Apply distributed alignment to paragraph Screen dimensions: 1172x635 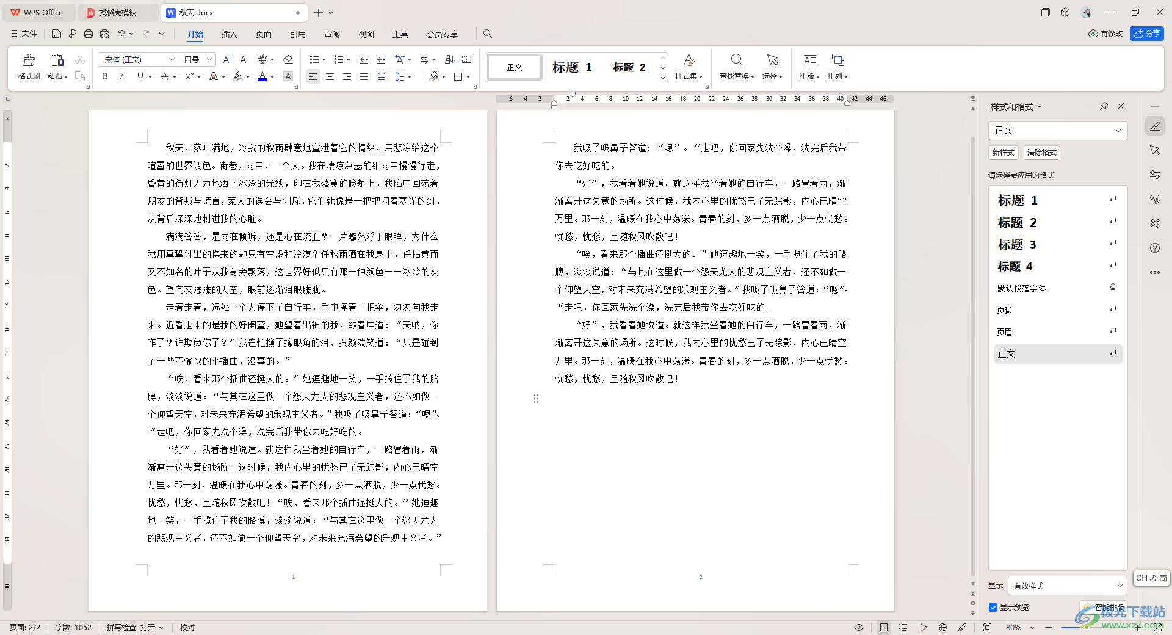pos(382,76)
